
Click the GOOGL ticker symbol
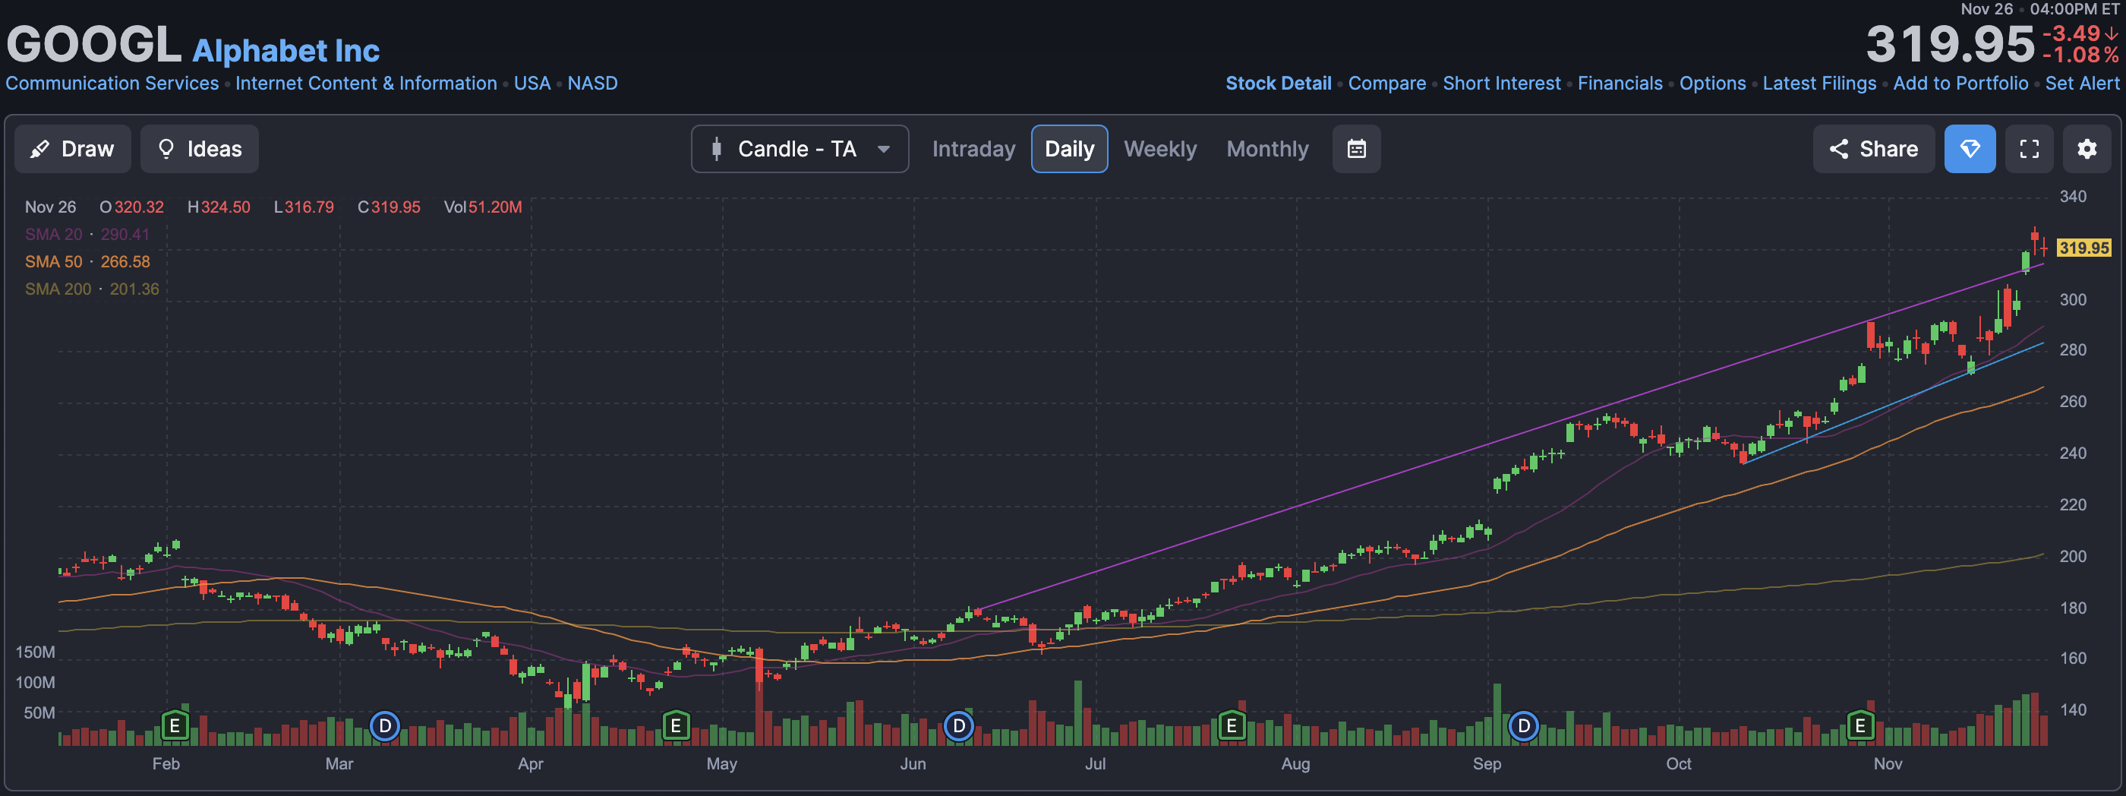(94, 44)
